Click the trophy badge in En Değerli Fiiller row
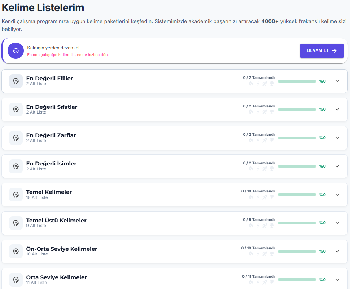Viewport: 350px width, 289px height. (x=272, y=84)
